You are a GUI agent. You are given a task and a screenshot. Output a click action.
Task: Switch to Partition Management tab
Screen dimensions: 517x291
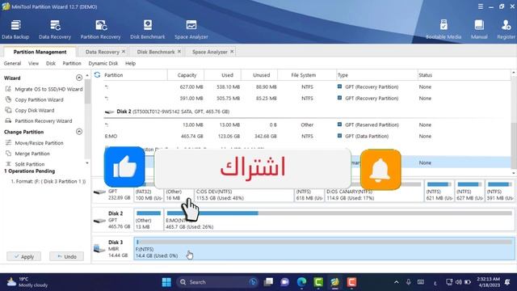tap(40, 52)
